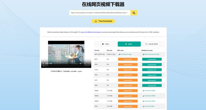
Task: Play the SUZUME video preview
Action: point(44,64)
